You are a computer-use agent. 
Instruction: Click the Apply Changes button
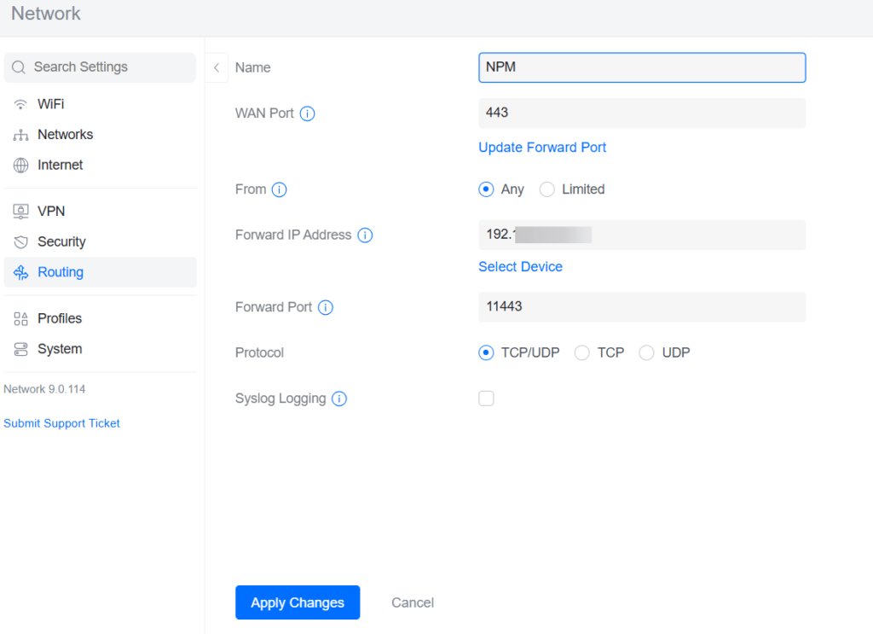pyautogui.click(x=298, y=602)
